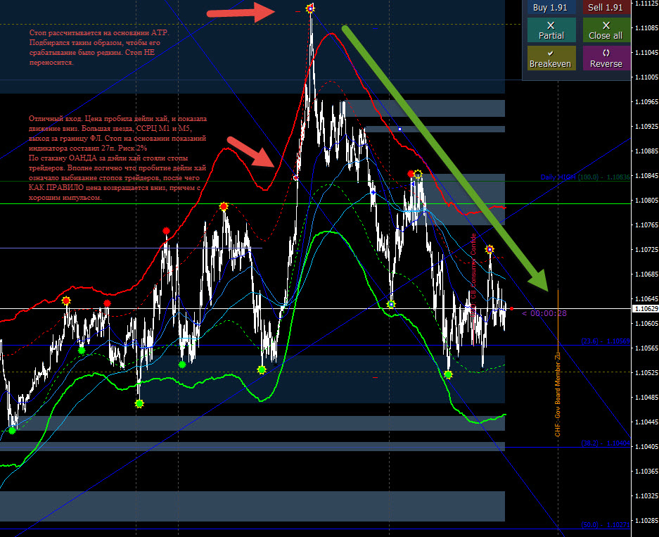This screenshot has width=659, height=537.
Task: Select the blue diamond marker on the price curve
Action: click(x=373, y=193)
